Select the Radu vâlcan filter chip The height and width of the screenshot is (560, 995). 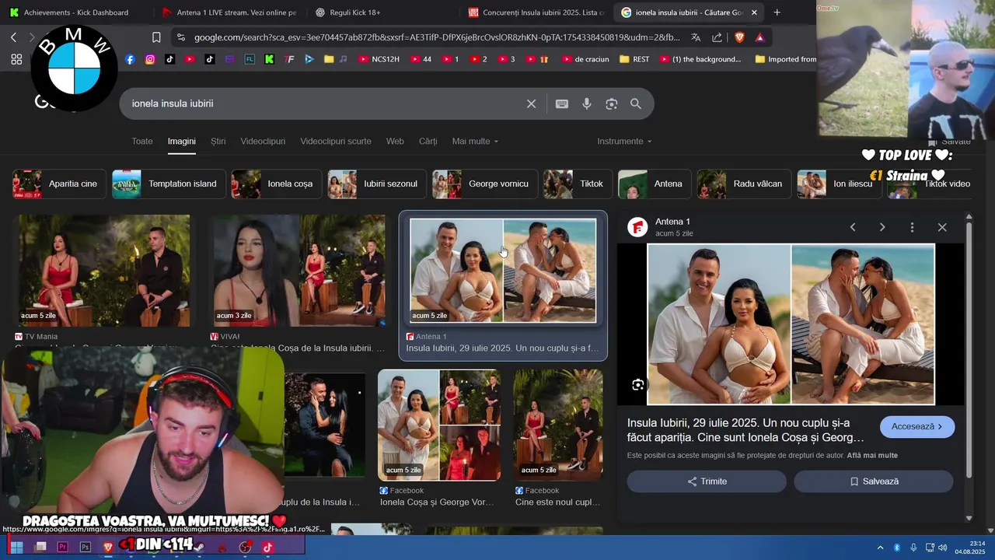tap(744, 184)
